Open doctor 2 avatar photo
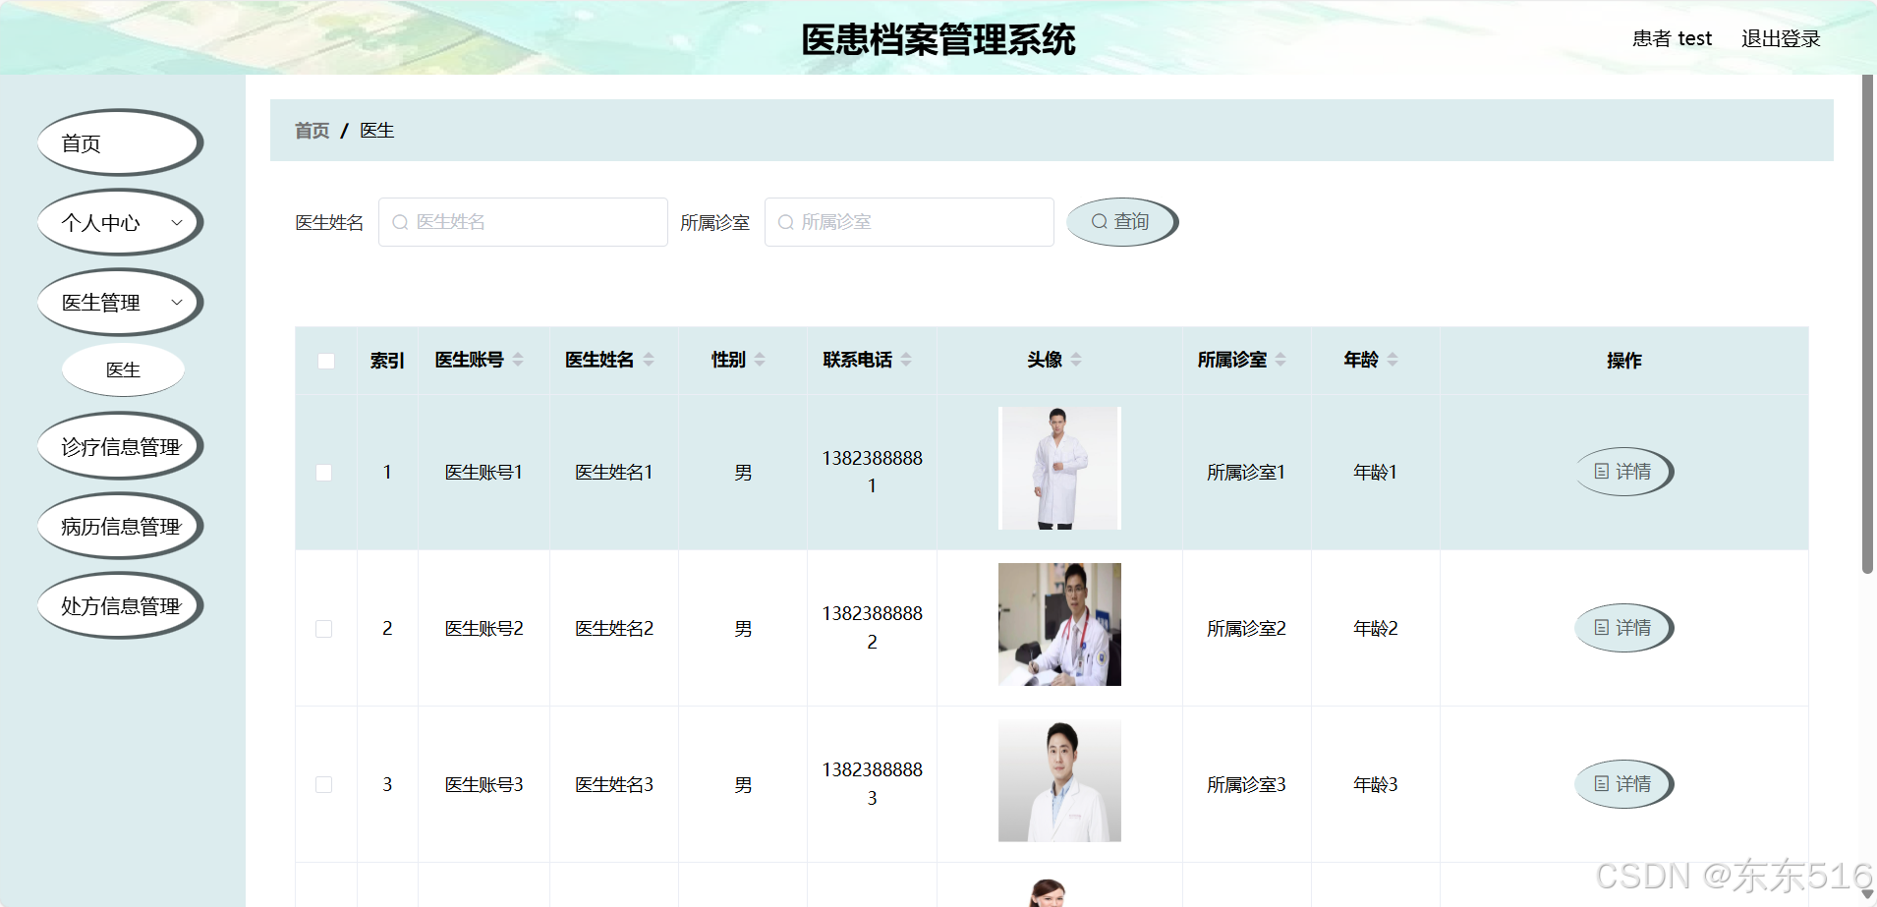The height and width of the screenshot is (907, 1877). click(x=1059, y=624)
